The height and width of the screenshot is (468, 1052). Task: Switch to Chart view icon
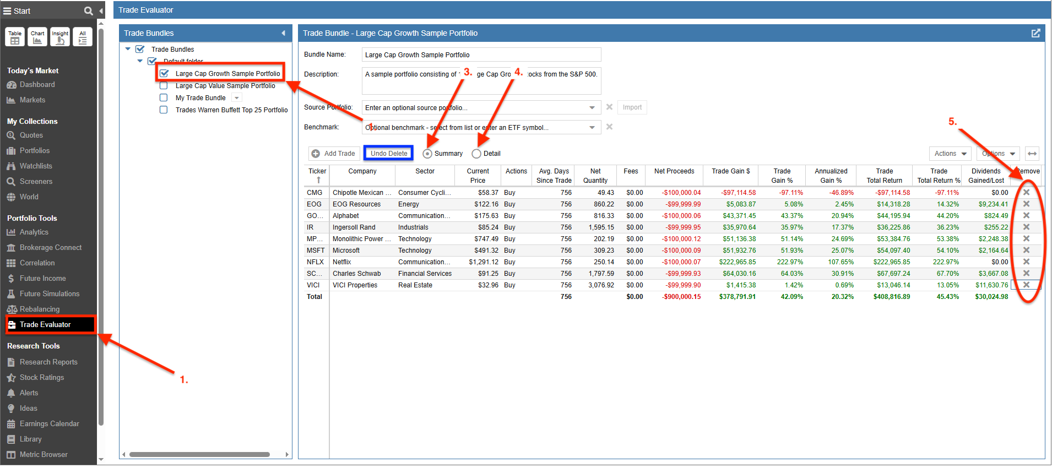point(37,37)
